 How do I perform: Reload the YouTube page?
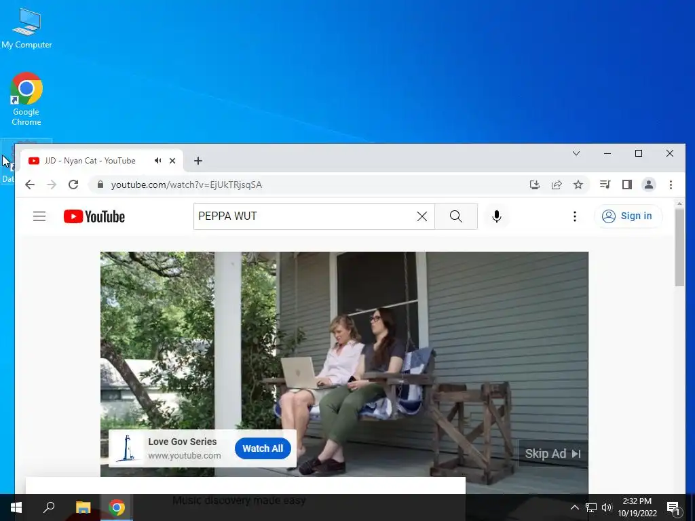coord(73,185)
